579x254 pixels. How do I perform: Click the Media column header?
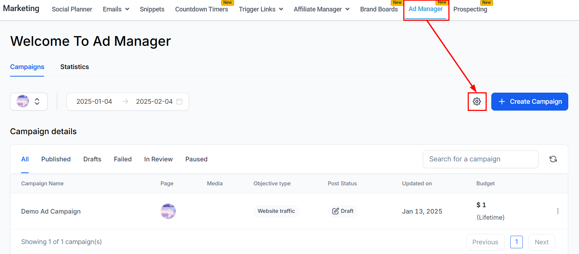pos(215,184)
